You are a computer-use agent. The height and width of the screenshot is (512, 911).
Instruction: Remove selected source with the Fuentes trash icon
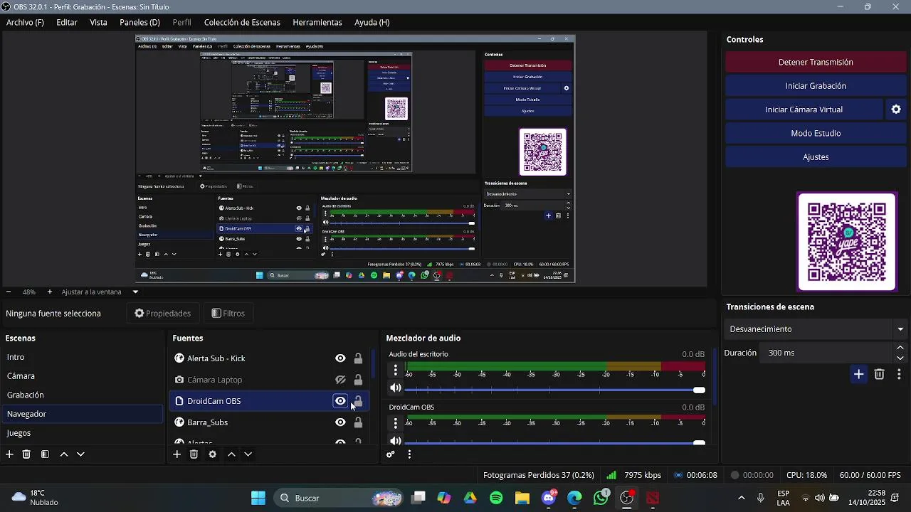point(194,454)
